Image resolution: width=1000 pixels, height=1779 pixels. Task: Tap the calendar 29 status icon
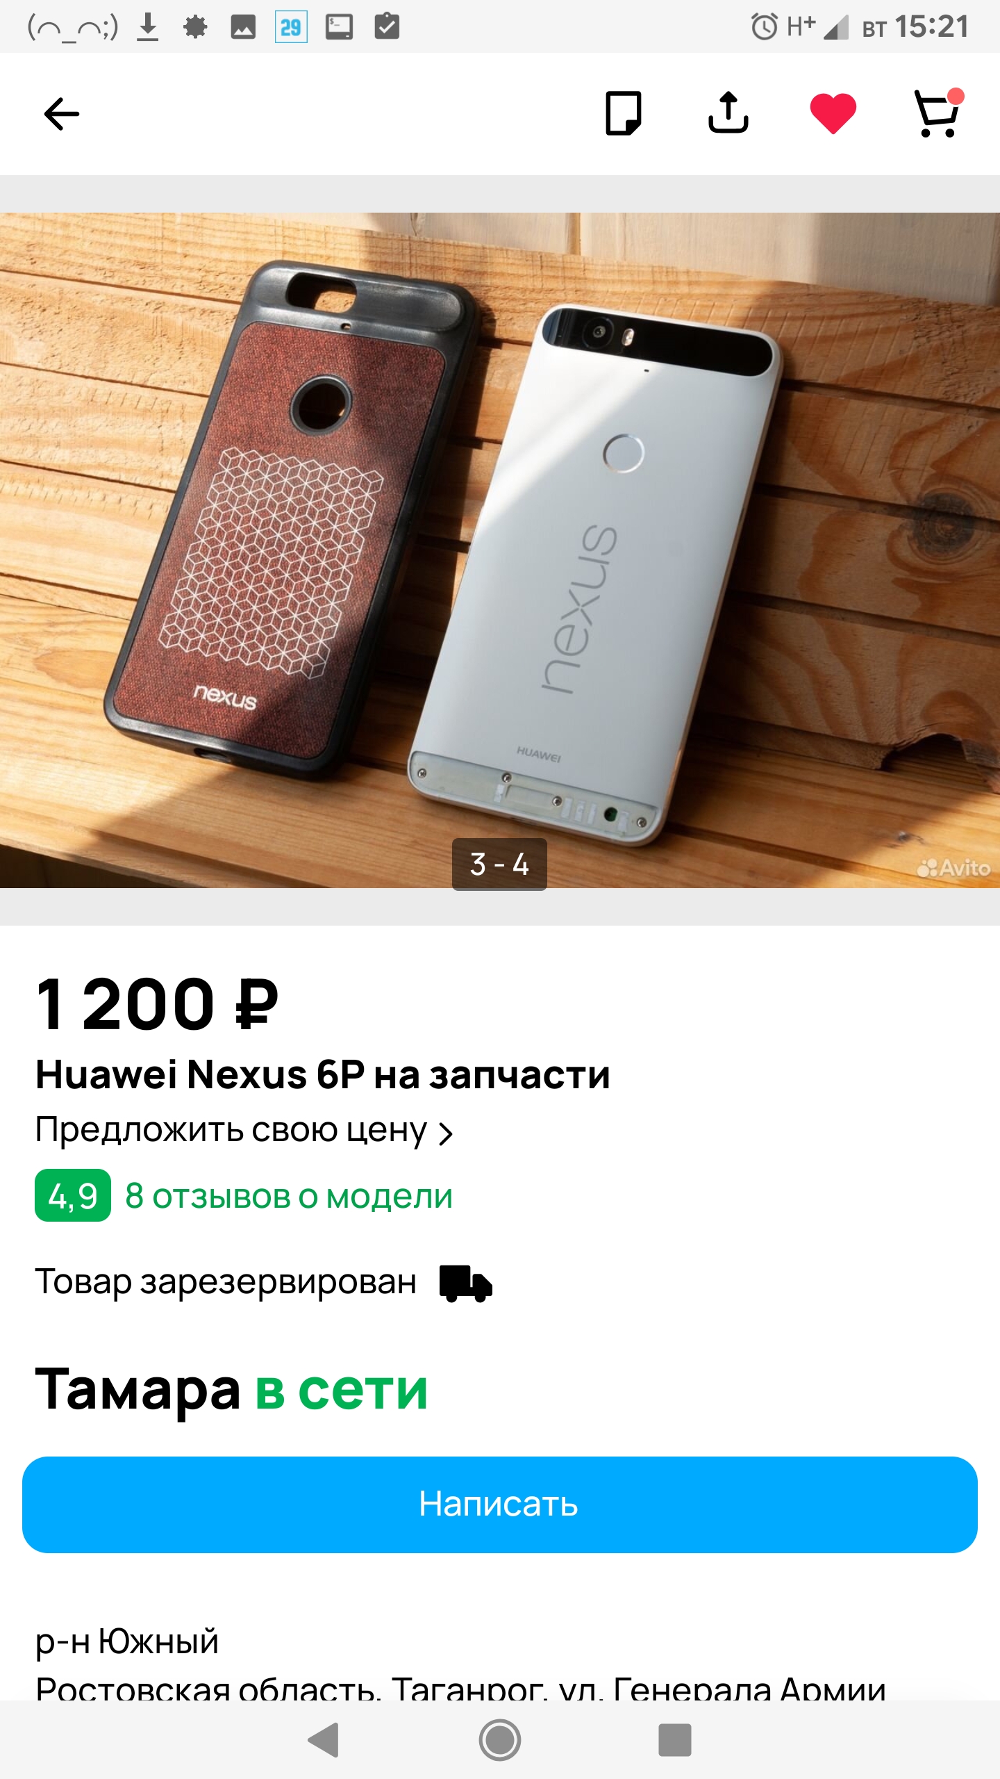(x=291, y=27)
